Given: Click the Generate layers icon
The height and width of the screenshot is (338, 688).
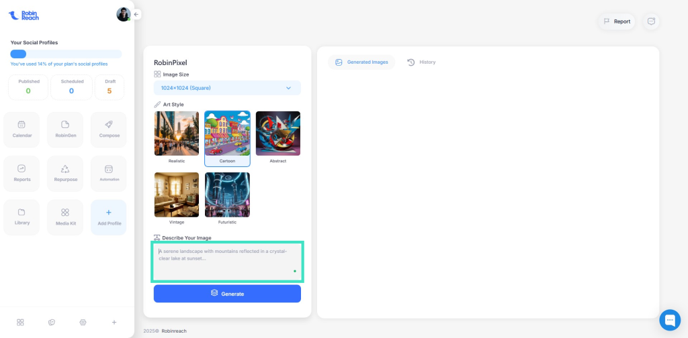Looking at the screenshot, I should click(x=214, y=293).
